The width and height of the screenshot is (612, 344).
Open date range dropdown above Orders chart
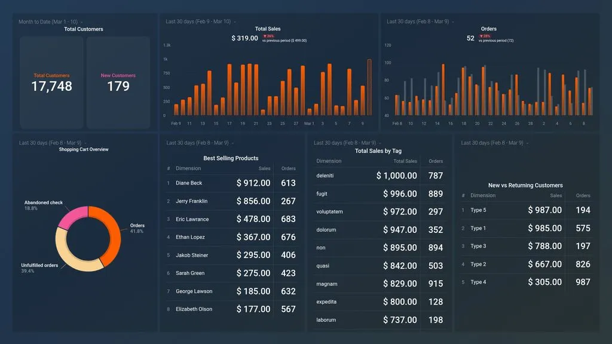[x=420, y=21]
